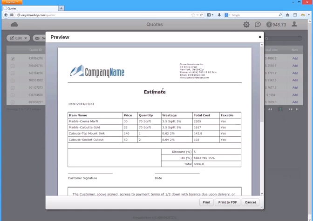Click the Cancel button in Preview
The image size is (313, 221).
point(250,202)
